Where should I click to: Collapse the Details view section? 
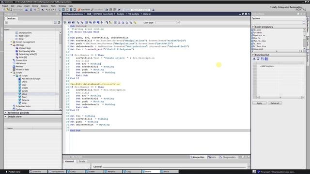click(x=5, y=116)
